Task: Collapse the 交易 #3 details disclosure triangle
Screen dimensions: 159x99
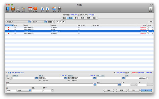Action: pos(6,73)
